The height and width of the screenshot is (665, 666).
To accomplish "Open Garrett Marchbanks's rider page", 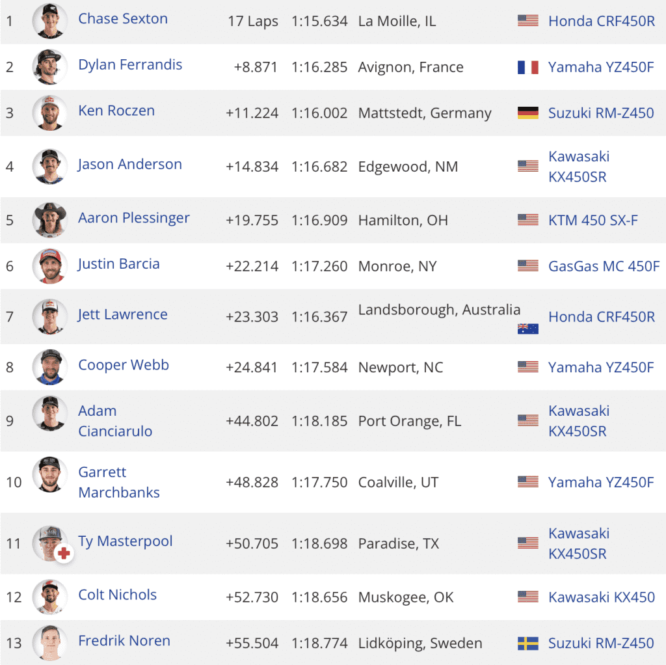I will click(119, 482).
